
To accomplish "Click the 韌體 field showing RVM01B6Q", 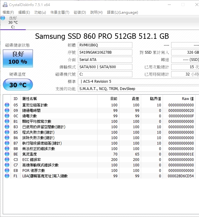I will click(x=105, y=45).
